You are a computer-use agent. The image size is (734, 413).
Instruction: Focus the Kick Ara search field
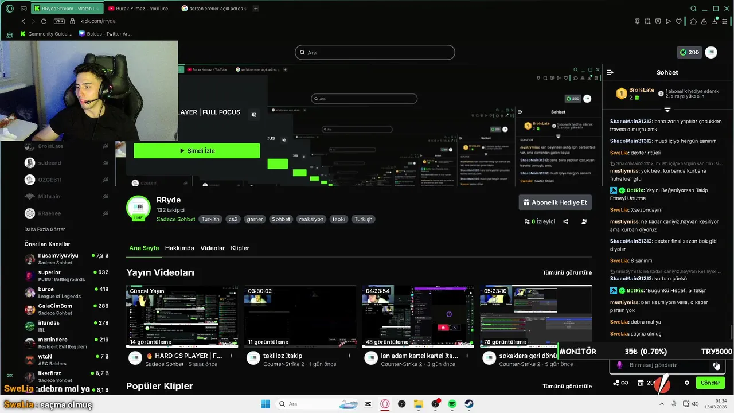point(375,53)
